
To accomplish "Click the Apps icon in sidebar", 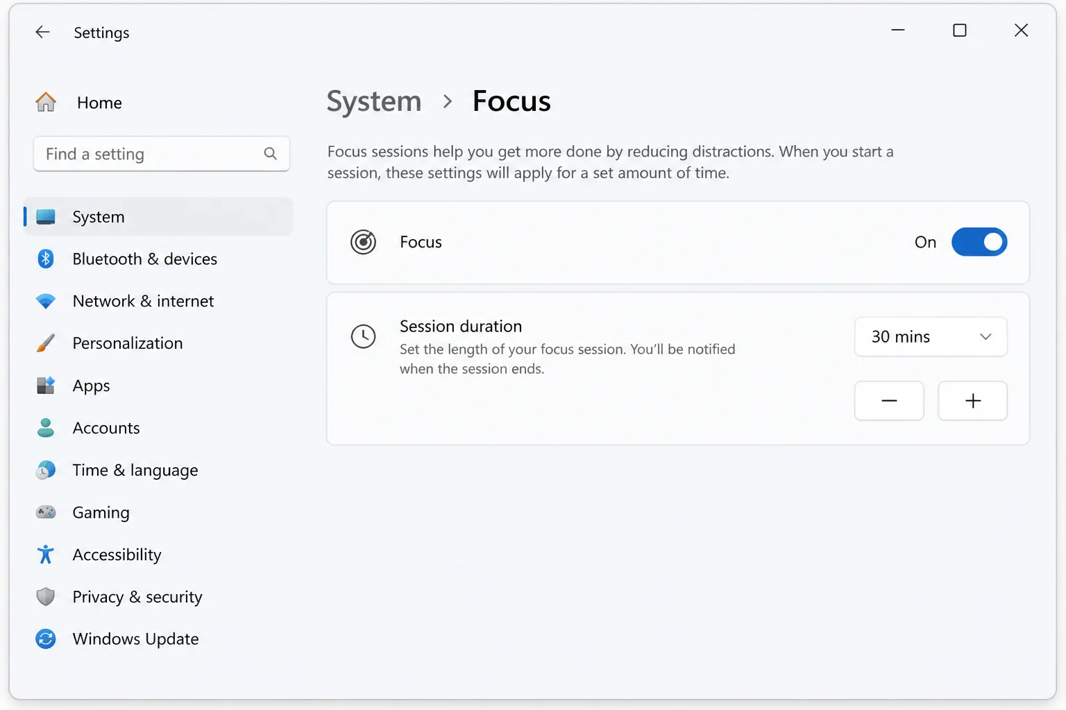I will (x=46, y=386).
